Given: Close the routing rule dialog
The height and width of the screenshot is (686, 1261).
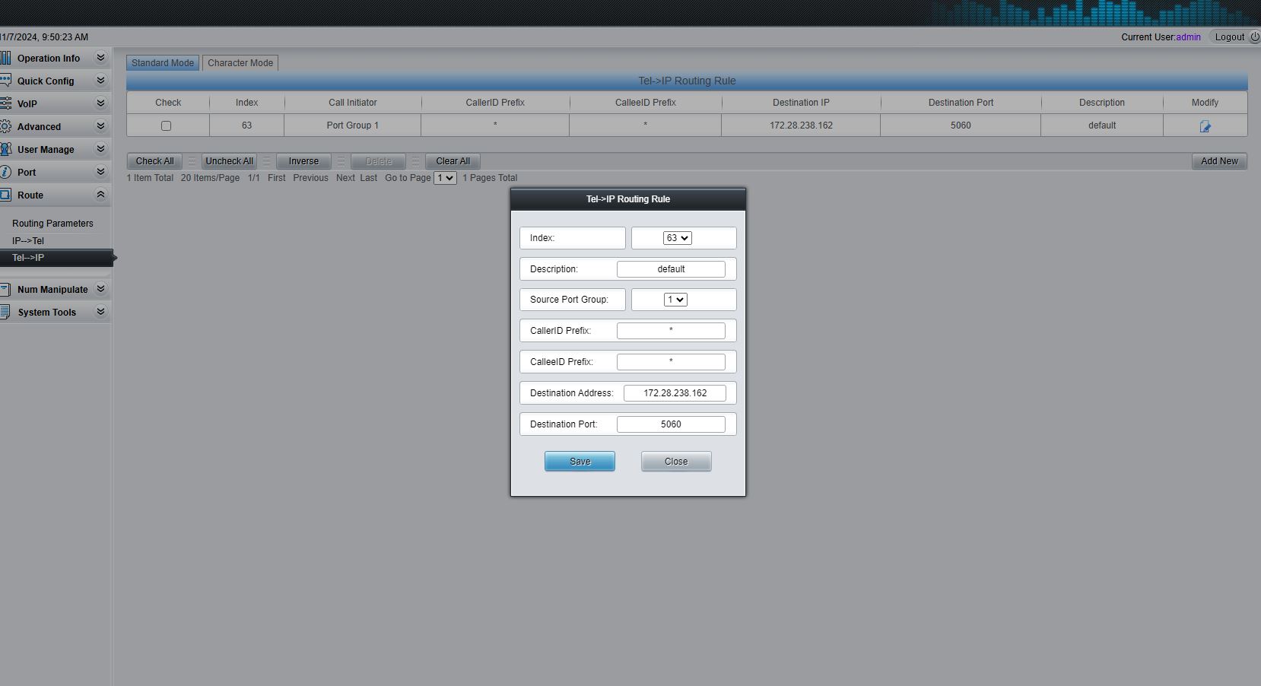Looking at the screenshot, I should pos(676,462).
